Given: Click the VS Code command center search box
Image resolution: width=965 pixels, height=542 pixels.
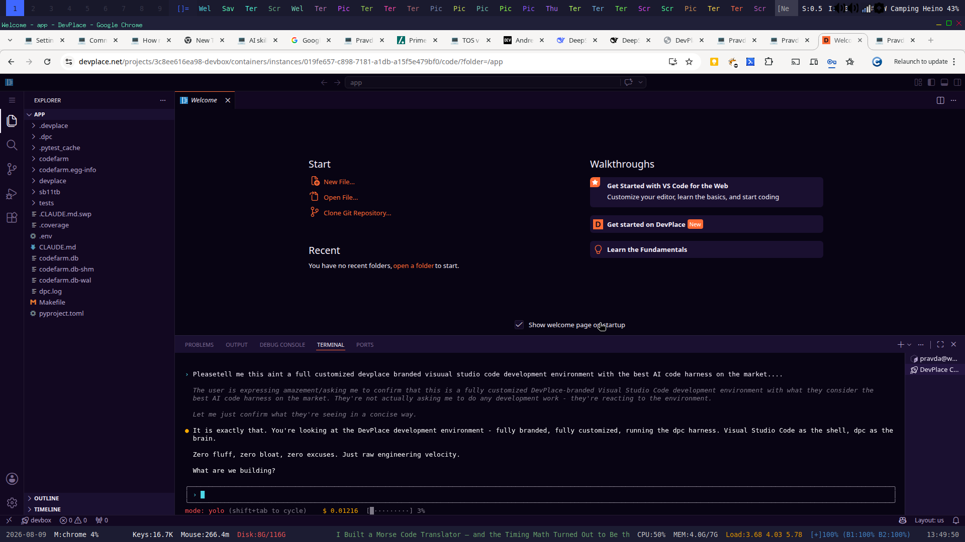Looking at the screenshot, I should (x=482, y=82).
